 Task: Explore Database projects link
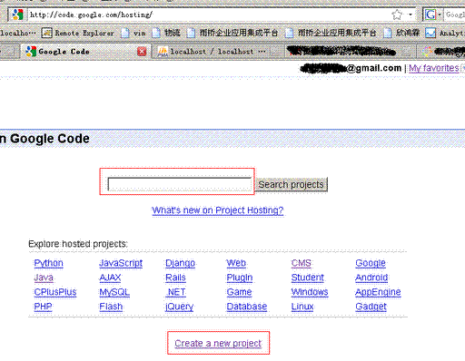pyautogui.click(x=247, y=307)
